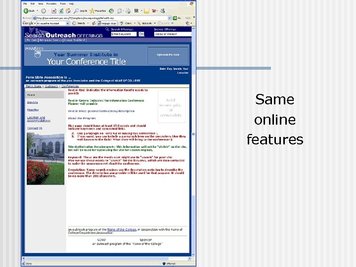Open the Back button history dropdown
The image size is (356, 267).
[37, 11]
